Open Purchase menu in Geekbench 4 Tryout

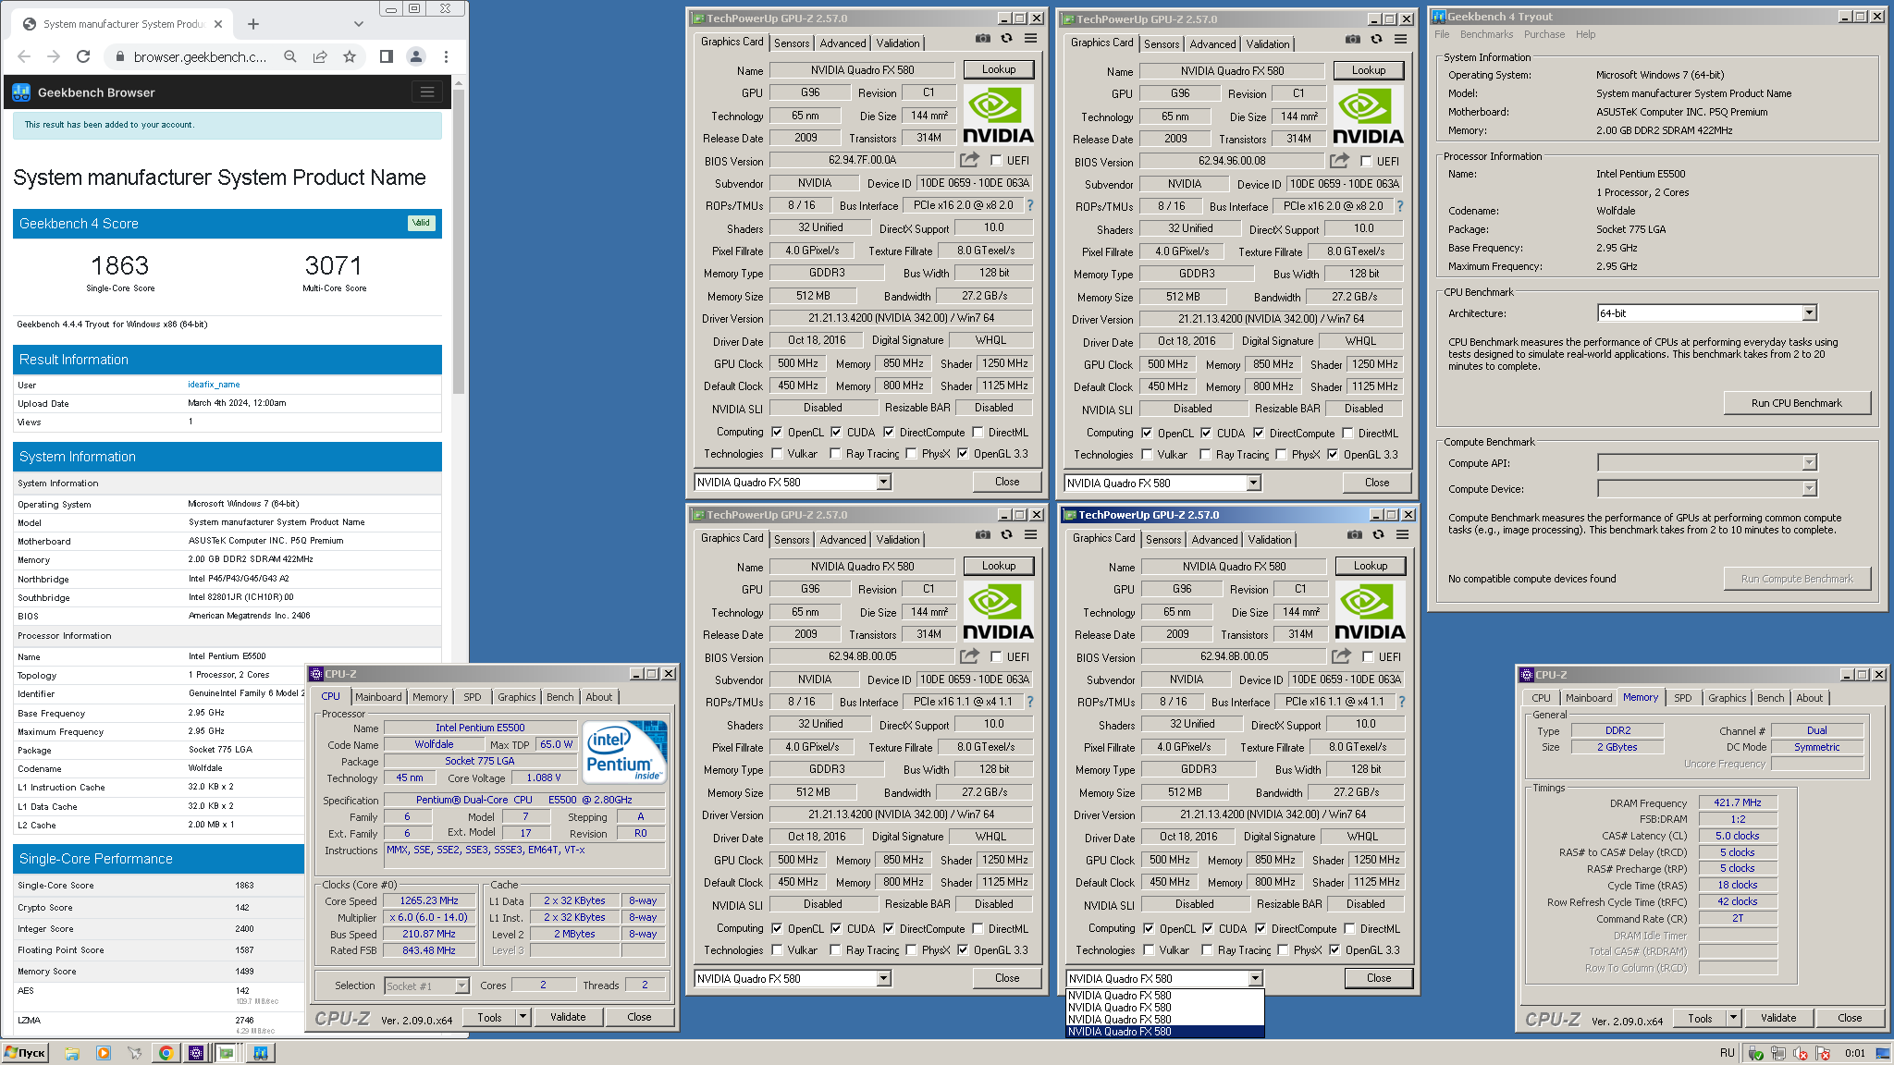coord(1544,34)
